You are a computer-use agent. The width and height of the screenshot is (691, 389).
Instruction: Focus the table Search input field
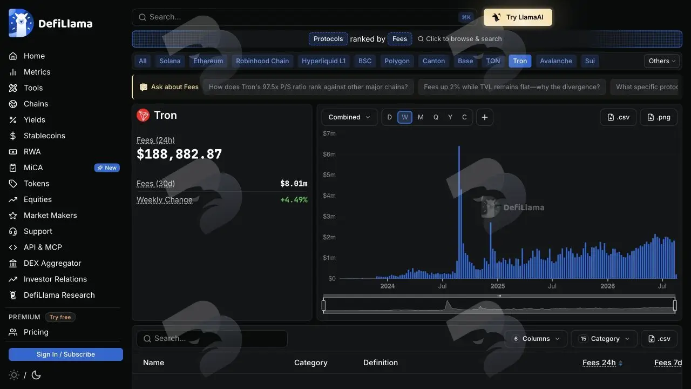tap(212, 339)
